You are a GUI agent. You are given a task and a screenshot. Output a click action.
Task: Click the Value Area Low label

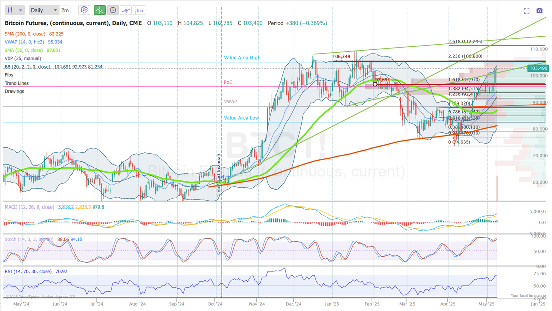pyautogui.click(x=241, y=118)
